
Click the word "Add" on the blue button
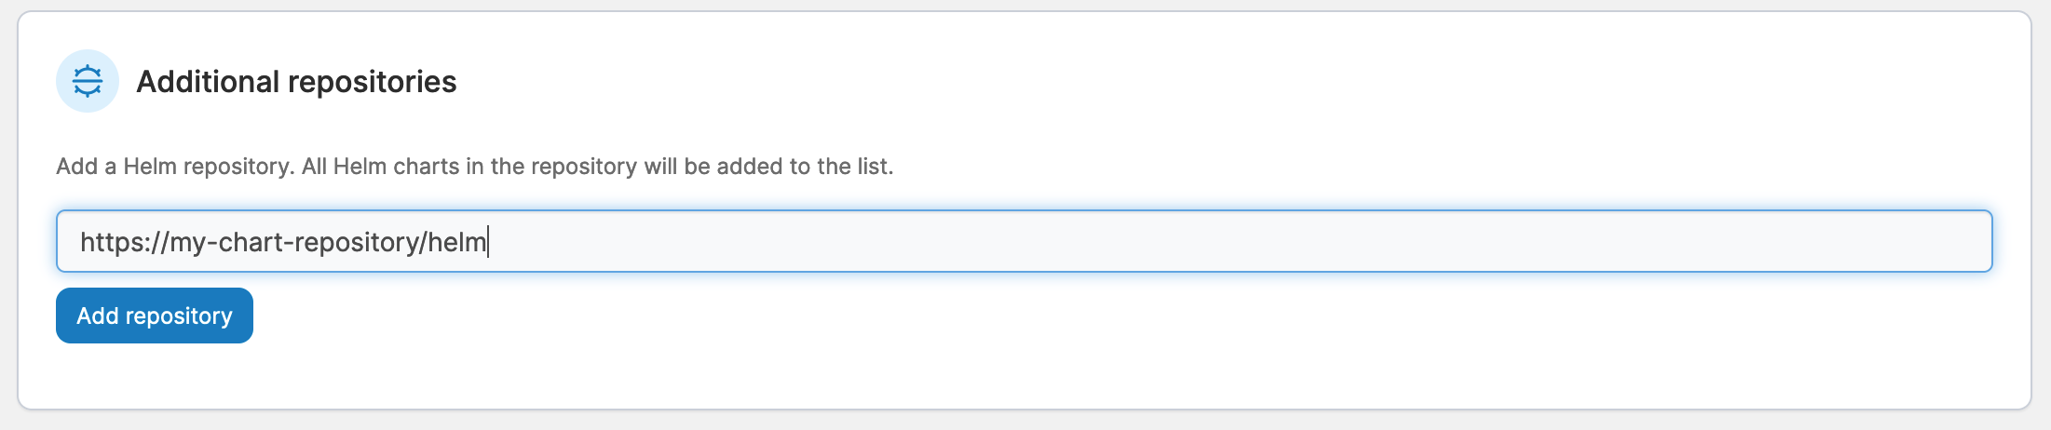pos(97,316)
